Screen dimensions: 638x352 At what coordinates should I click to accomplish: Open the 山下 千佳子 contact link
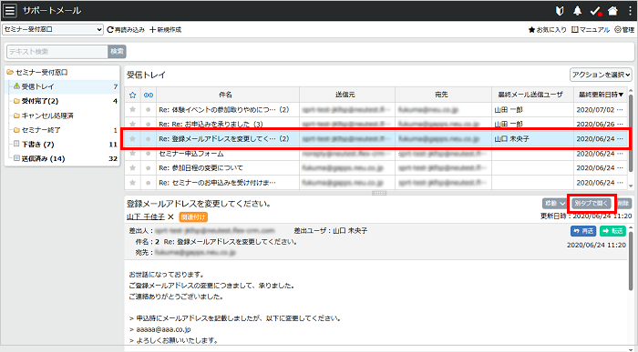[145, 217]
